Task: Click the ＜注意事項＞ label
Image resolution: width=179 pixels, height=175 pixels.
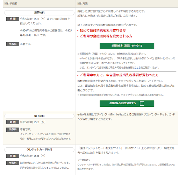Action: point(84,160)
